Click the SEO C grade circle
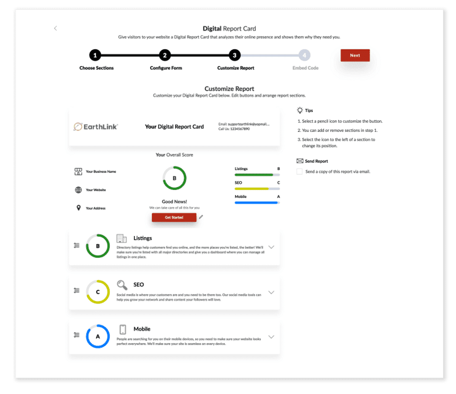Image resolution: width=456 pixels, height=394 pixels. 98,292
